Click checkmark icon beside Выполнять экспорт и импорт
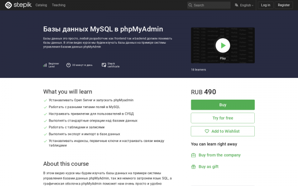This screenshot has height=186, width=298. pos(45,134)
